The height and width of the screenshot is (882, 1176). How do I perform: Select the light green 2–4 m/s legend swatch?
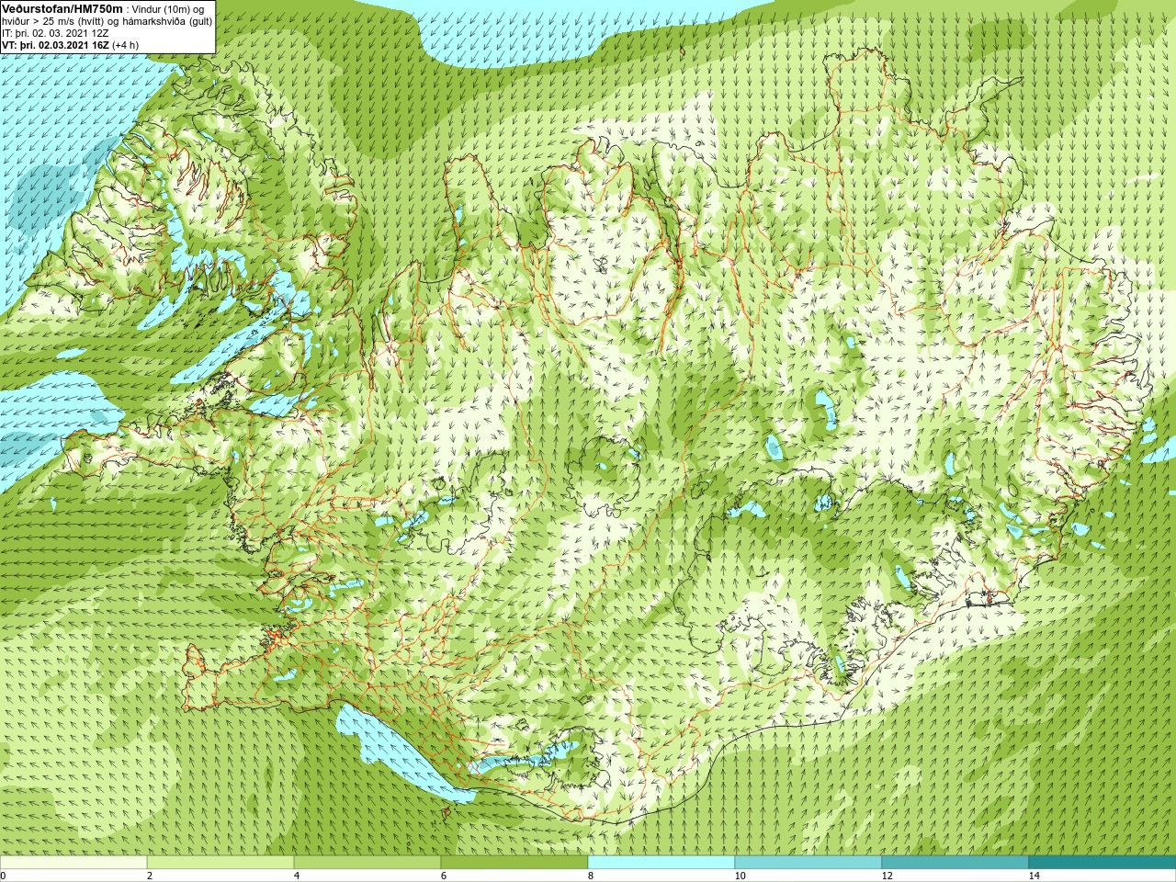tap(220, 863)
